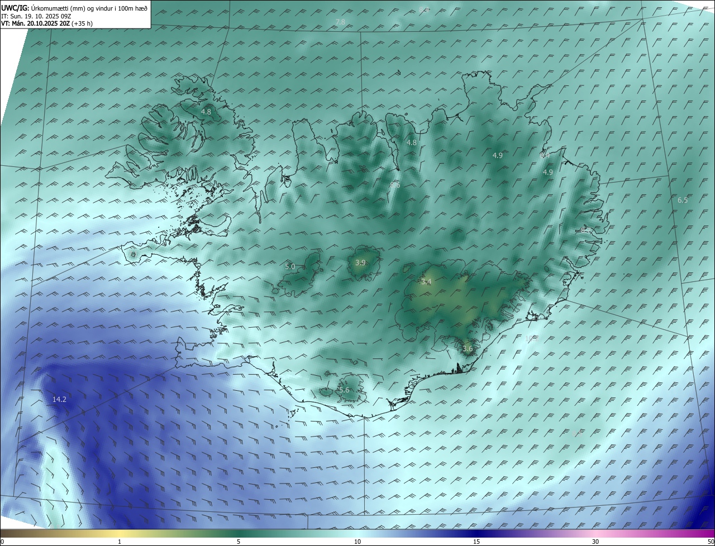The image size is (715, 546).
Task: Click colorbar tick label 5
Action: (239, 542)
